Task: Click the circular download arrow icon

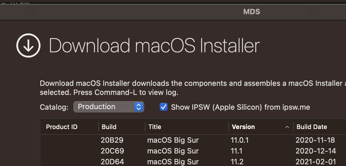Action: point(28,45)
